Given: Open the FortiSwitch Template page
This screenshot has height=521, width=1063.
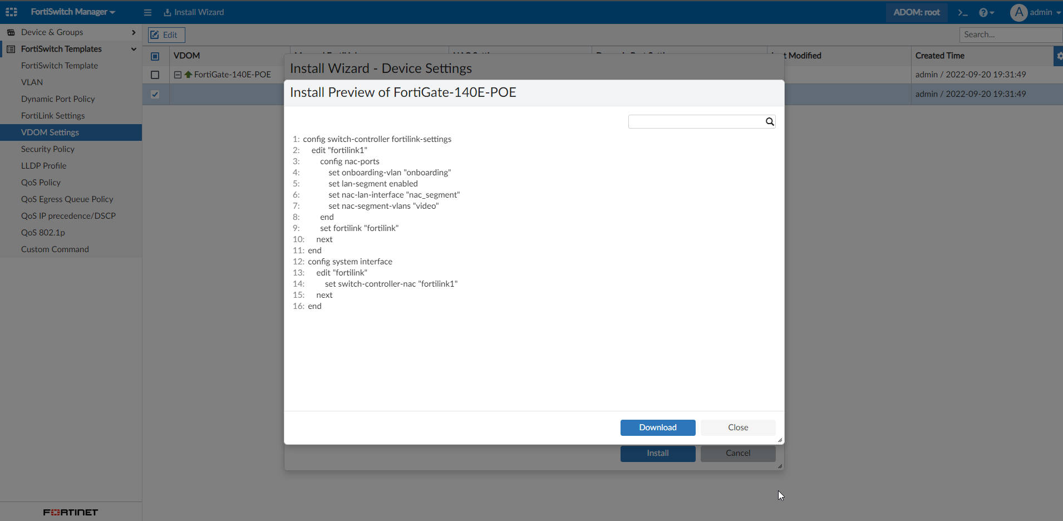Looking at the screenshot, I should point(60,66).
